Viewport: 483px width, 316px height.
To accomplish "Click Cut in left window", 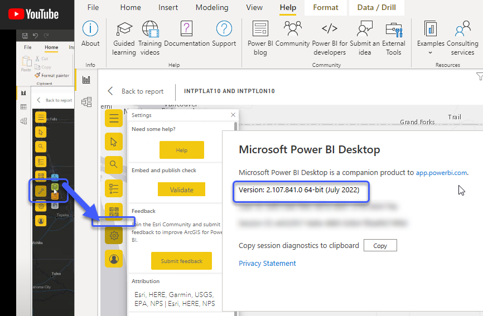I will (42, 59).
